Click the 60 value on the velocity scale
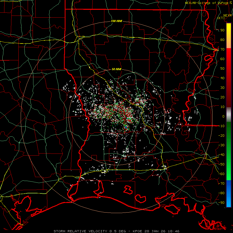The width and height of the screenshot is (233, 233). tap(222, 59)
